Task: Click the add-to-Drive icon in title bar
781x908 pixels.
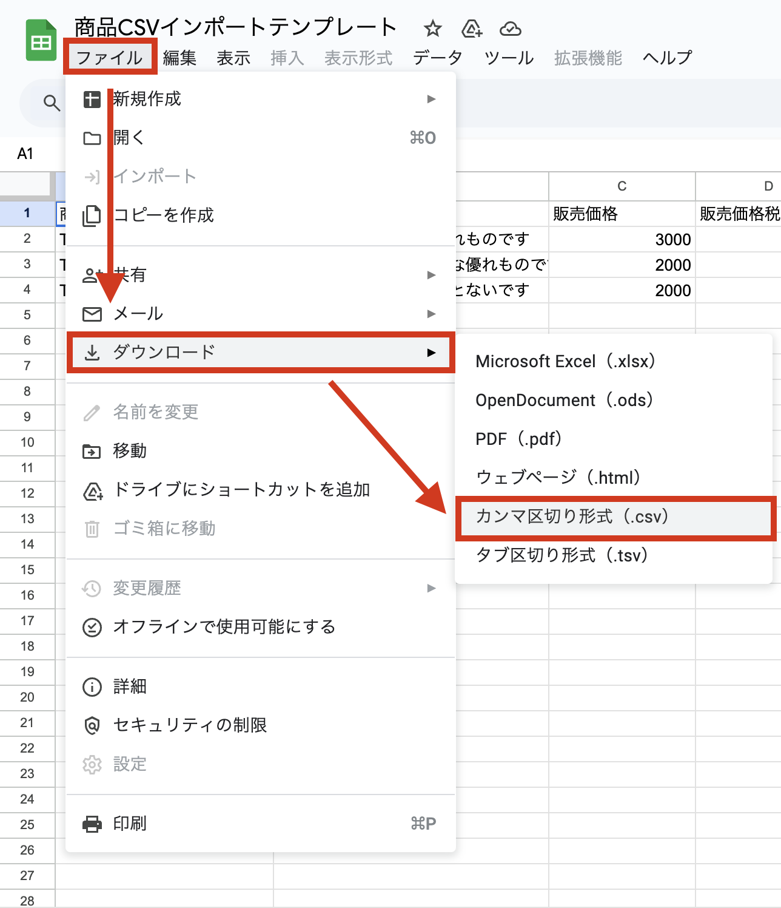Action: [x=471, y=29]
